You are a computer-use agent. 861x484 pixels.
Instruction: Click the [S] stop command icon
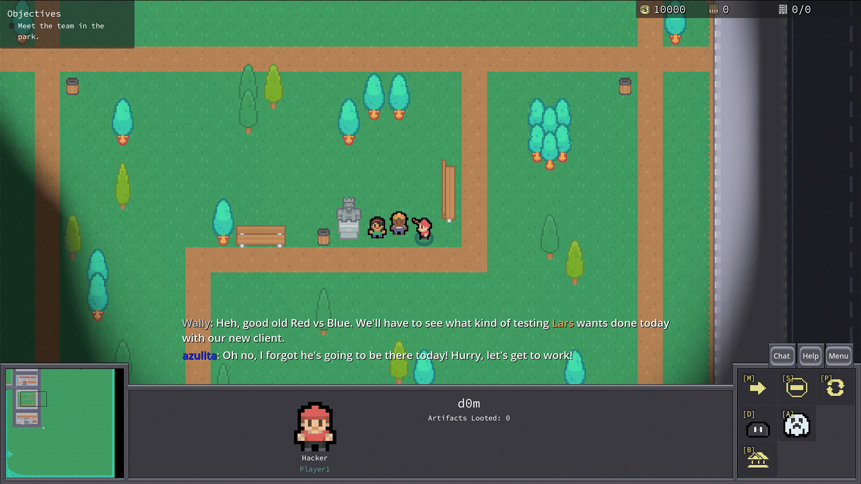pyautogui.click(x=796, y=388)
